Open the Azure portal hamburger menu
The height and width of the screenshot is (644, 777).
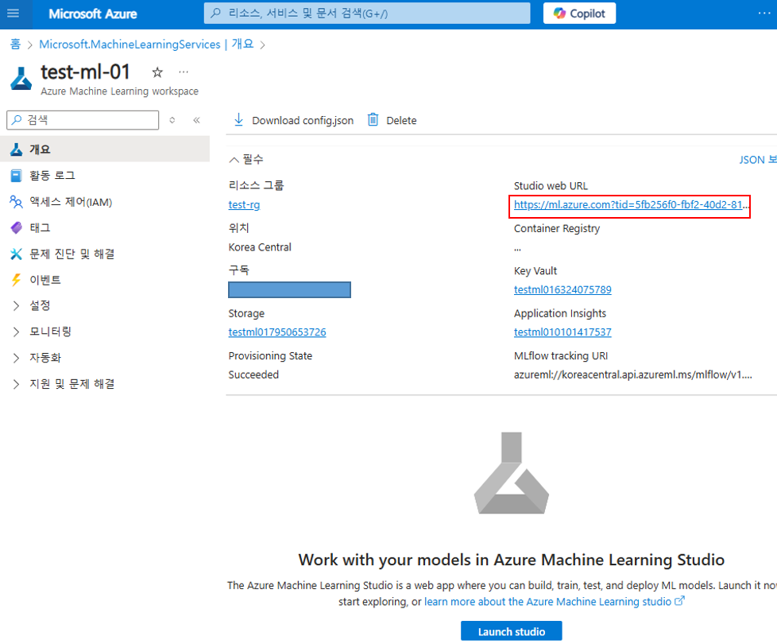pyautogui.click(x=14, y=14)
